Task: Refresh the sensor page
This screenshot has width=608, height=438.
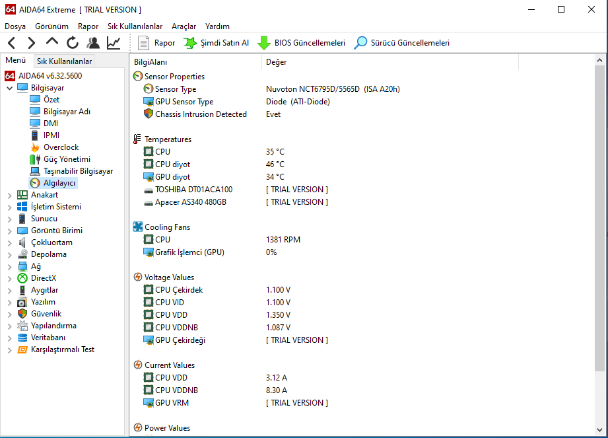Action: pos(73,43)
